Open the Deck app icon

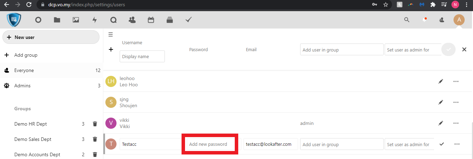pos(170,20)
